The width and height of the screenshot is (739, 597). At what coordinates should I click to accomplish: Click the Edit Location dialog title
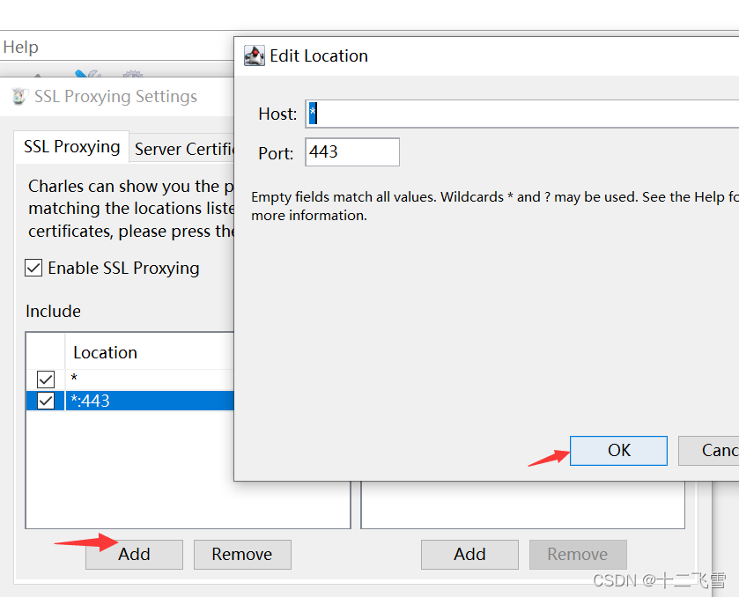[319, 55]
